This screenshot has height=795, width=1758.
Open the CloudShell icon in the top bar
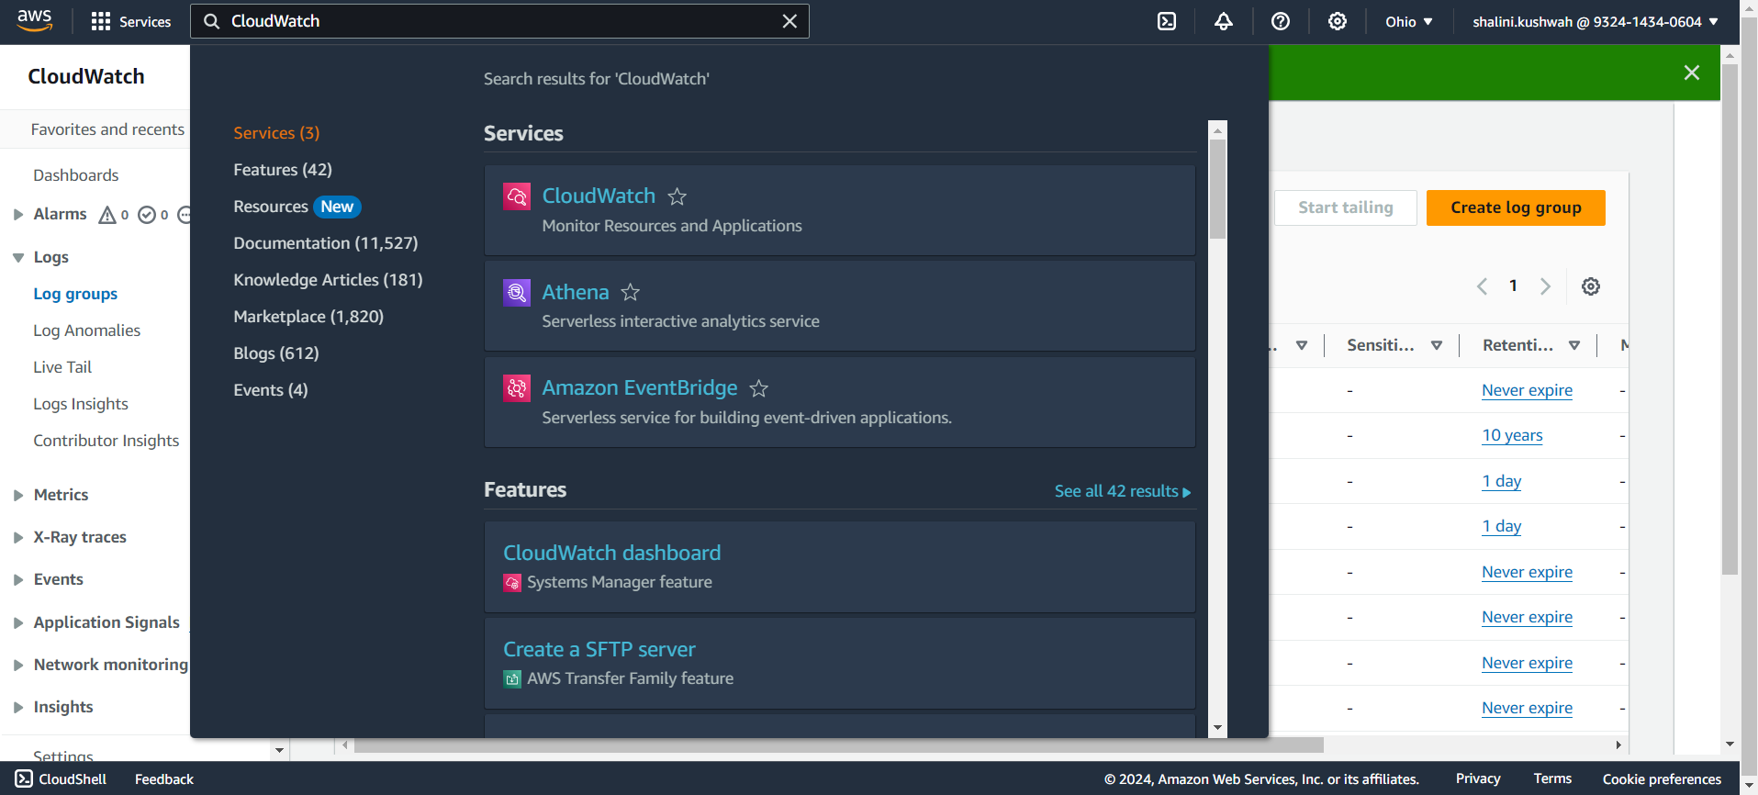click(1167, 21)
